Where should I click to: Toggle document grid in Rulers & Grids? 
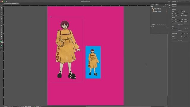[187, 34]
